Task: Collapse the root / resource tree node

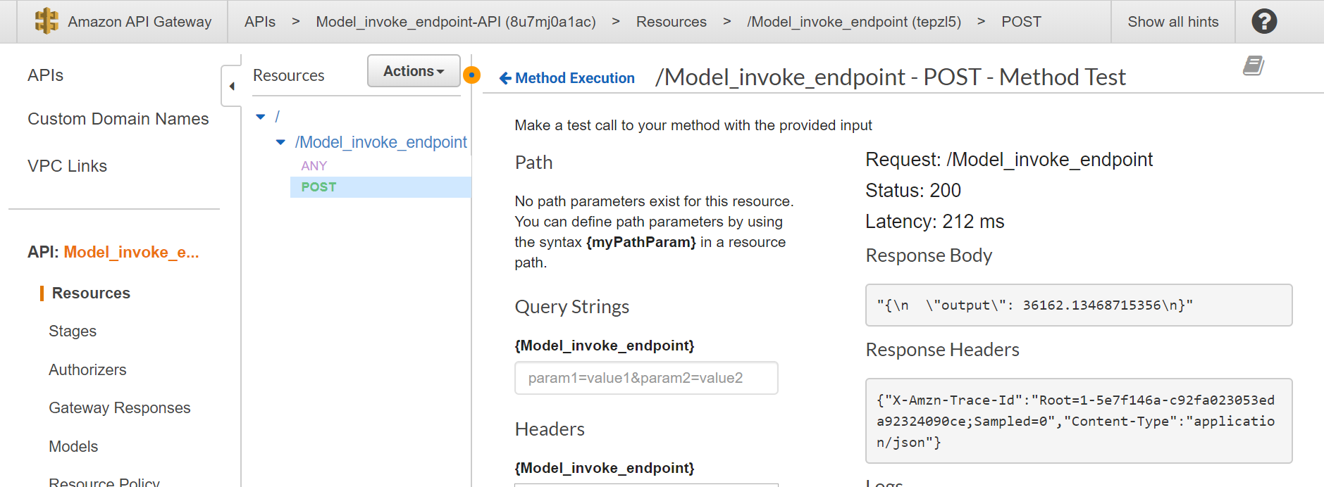Action: [x=261, y=117]
